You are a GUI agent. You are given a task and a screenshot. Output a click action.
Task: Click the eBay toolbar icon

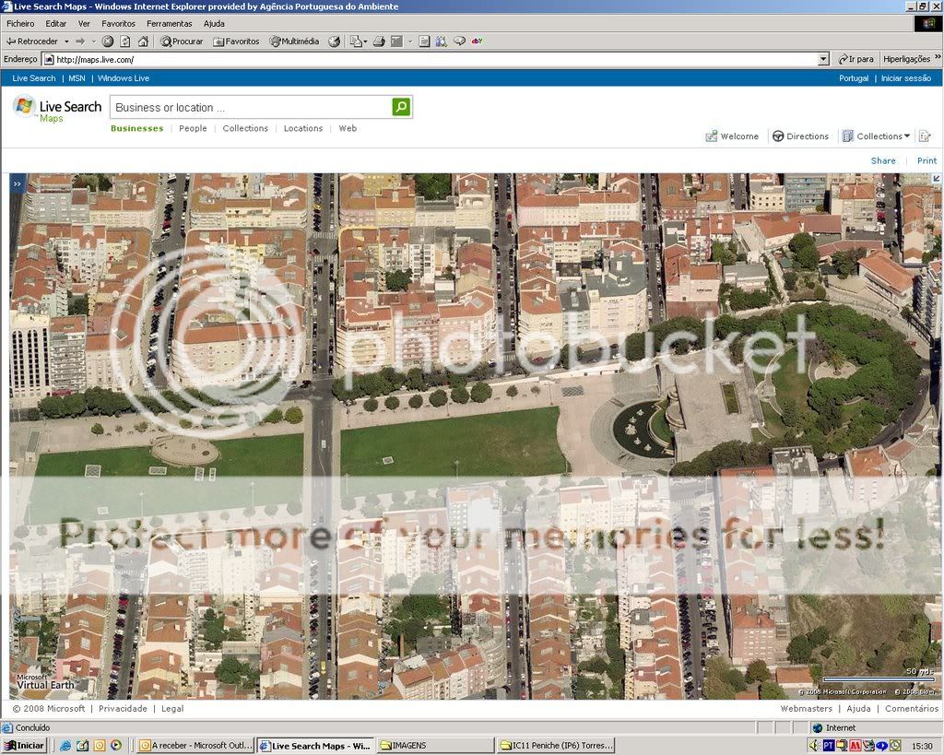(x=477, y=41)
